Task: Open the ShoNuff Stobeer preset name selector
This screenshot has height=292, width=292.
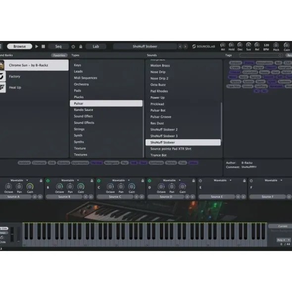Action: (x=145, y=46)
